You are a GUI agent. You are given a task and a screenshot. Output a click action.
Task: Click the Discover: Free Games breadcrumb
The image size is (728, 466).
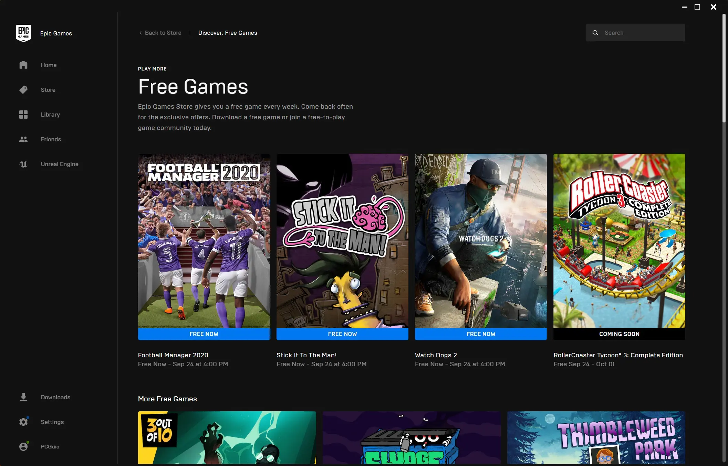[x=228, y=33]
